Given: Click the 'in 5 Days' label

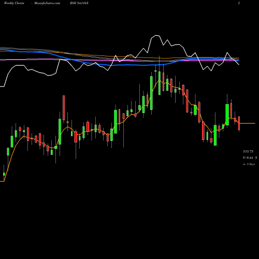Looking at the screenshot, I should (x=249, y=164).
